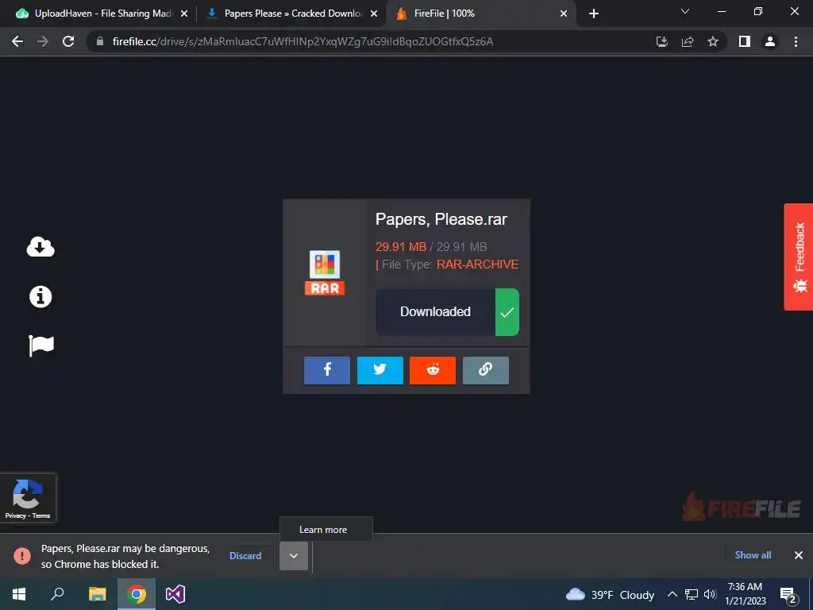
Task: Close the Papers Please Cracked Download tab
Action: coord(374,14)
